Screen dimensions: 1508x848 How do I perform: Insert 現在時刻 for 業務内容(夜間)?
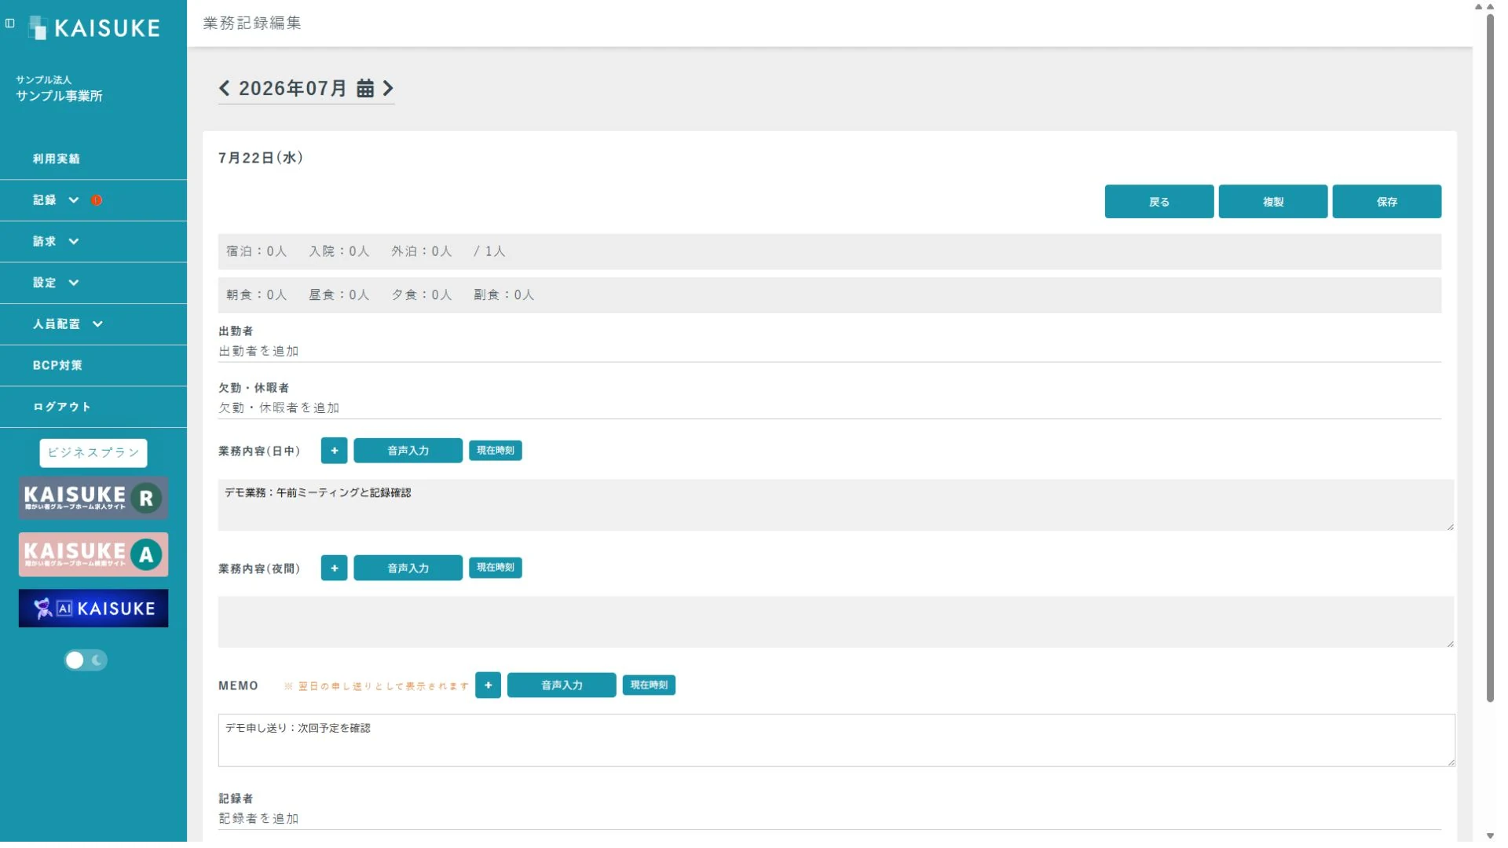(496, 568)
